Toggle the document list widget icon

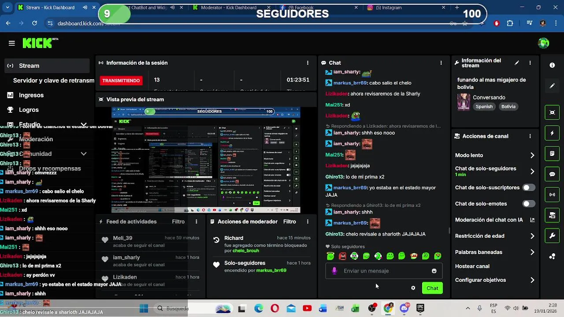(552, 154)
